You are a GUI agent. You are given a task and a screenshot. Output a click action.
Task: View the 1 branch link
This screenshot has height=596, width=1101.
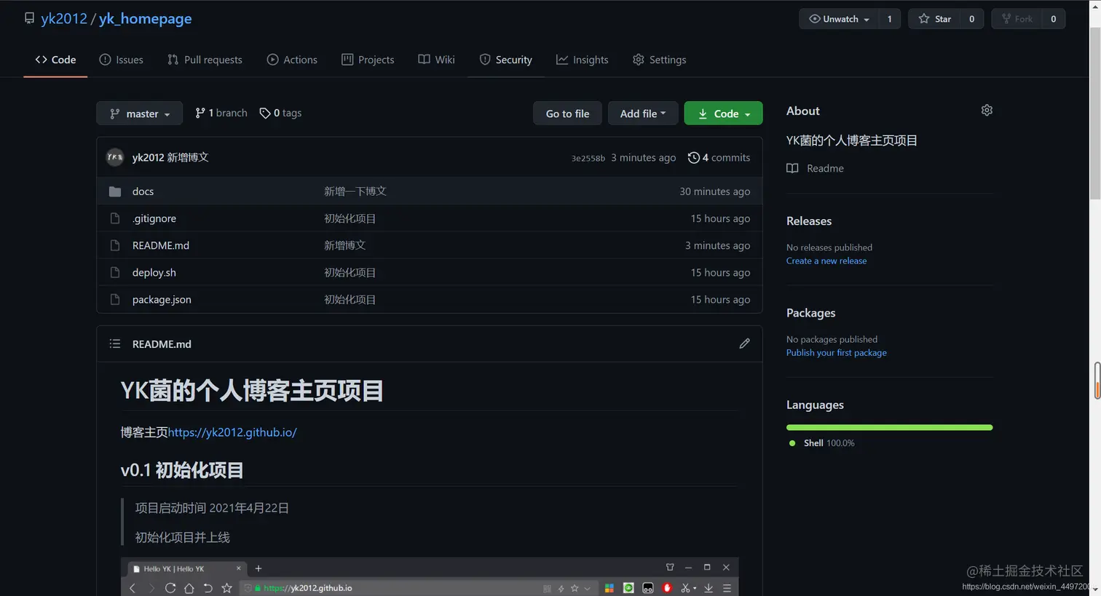(221, 113)
